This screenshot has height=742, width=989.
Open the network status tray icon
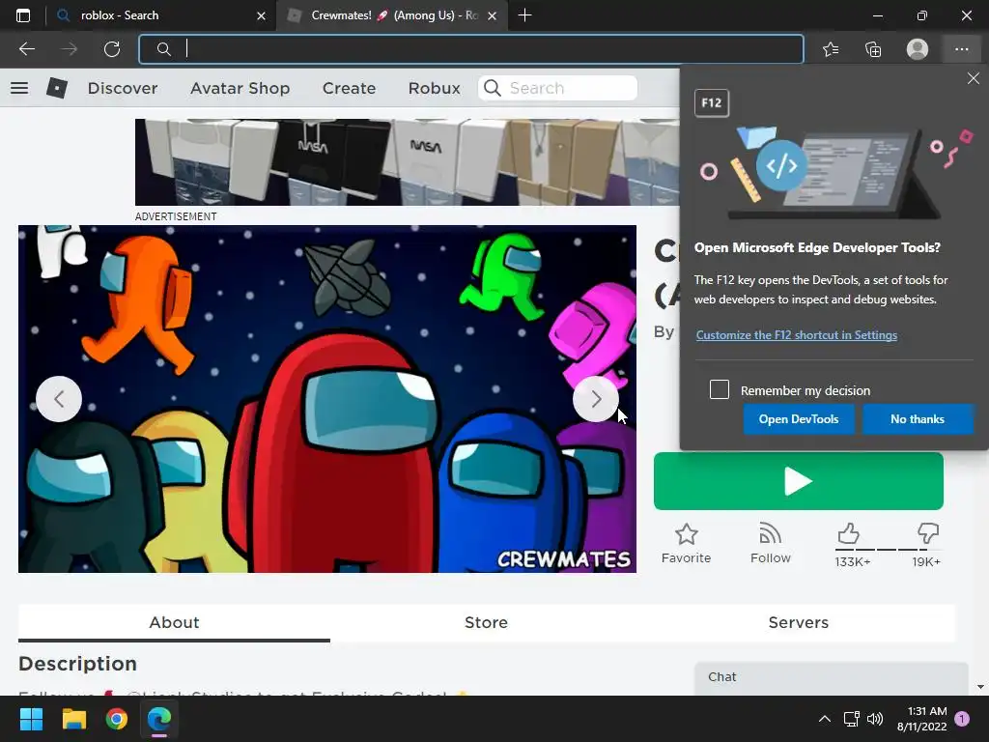click(852, 719)
